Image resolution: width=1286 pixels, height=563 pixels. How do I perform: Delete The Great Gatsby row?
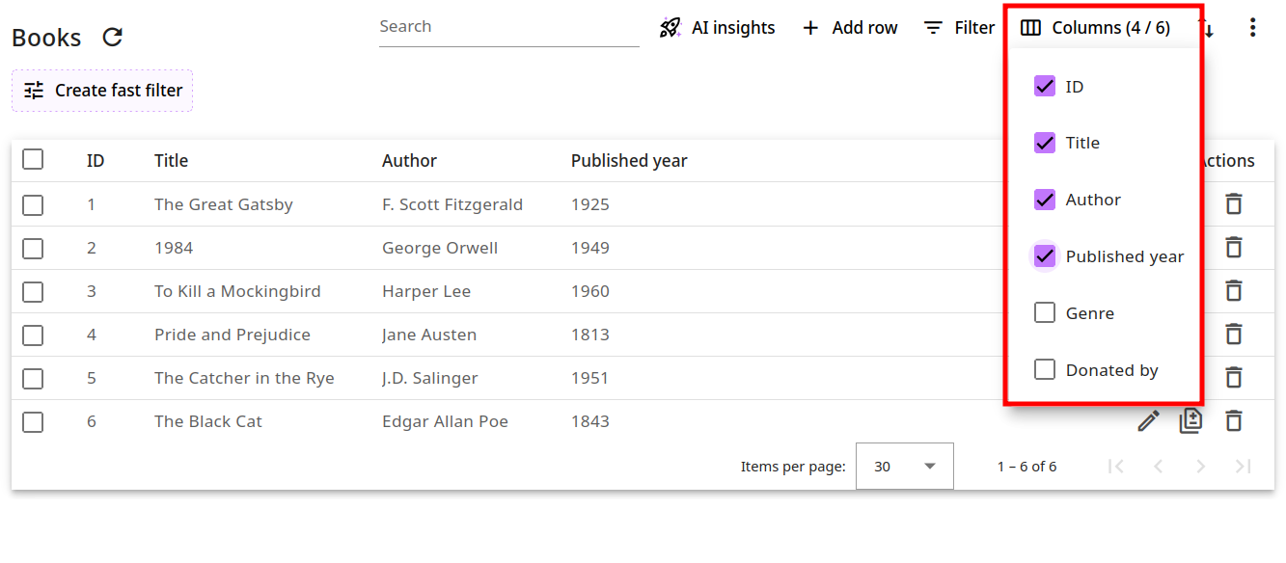coord(1233,204)
